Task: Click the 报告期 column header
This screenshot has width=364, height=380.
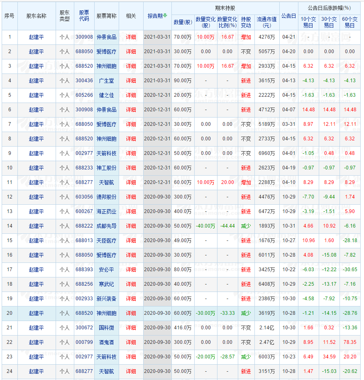Action: 155,16
